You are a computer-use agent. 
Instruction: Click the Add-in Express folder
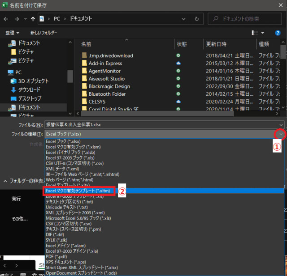(x=105, y=64)
